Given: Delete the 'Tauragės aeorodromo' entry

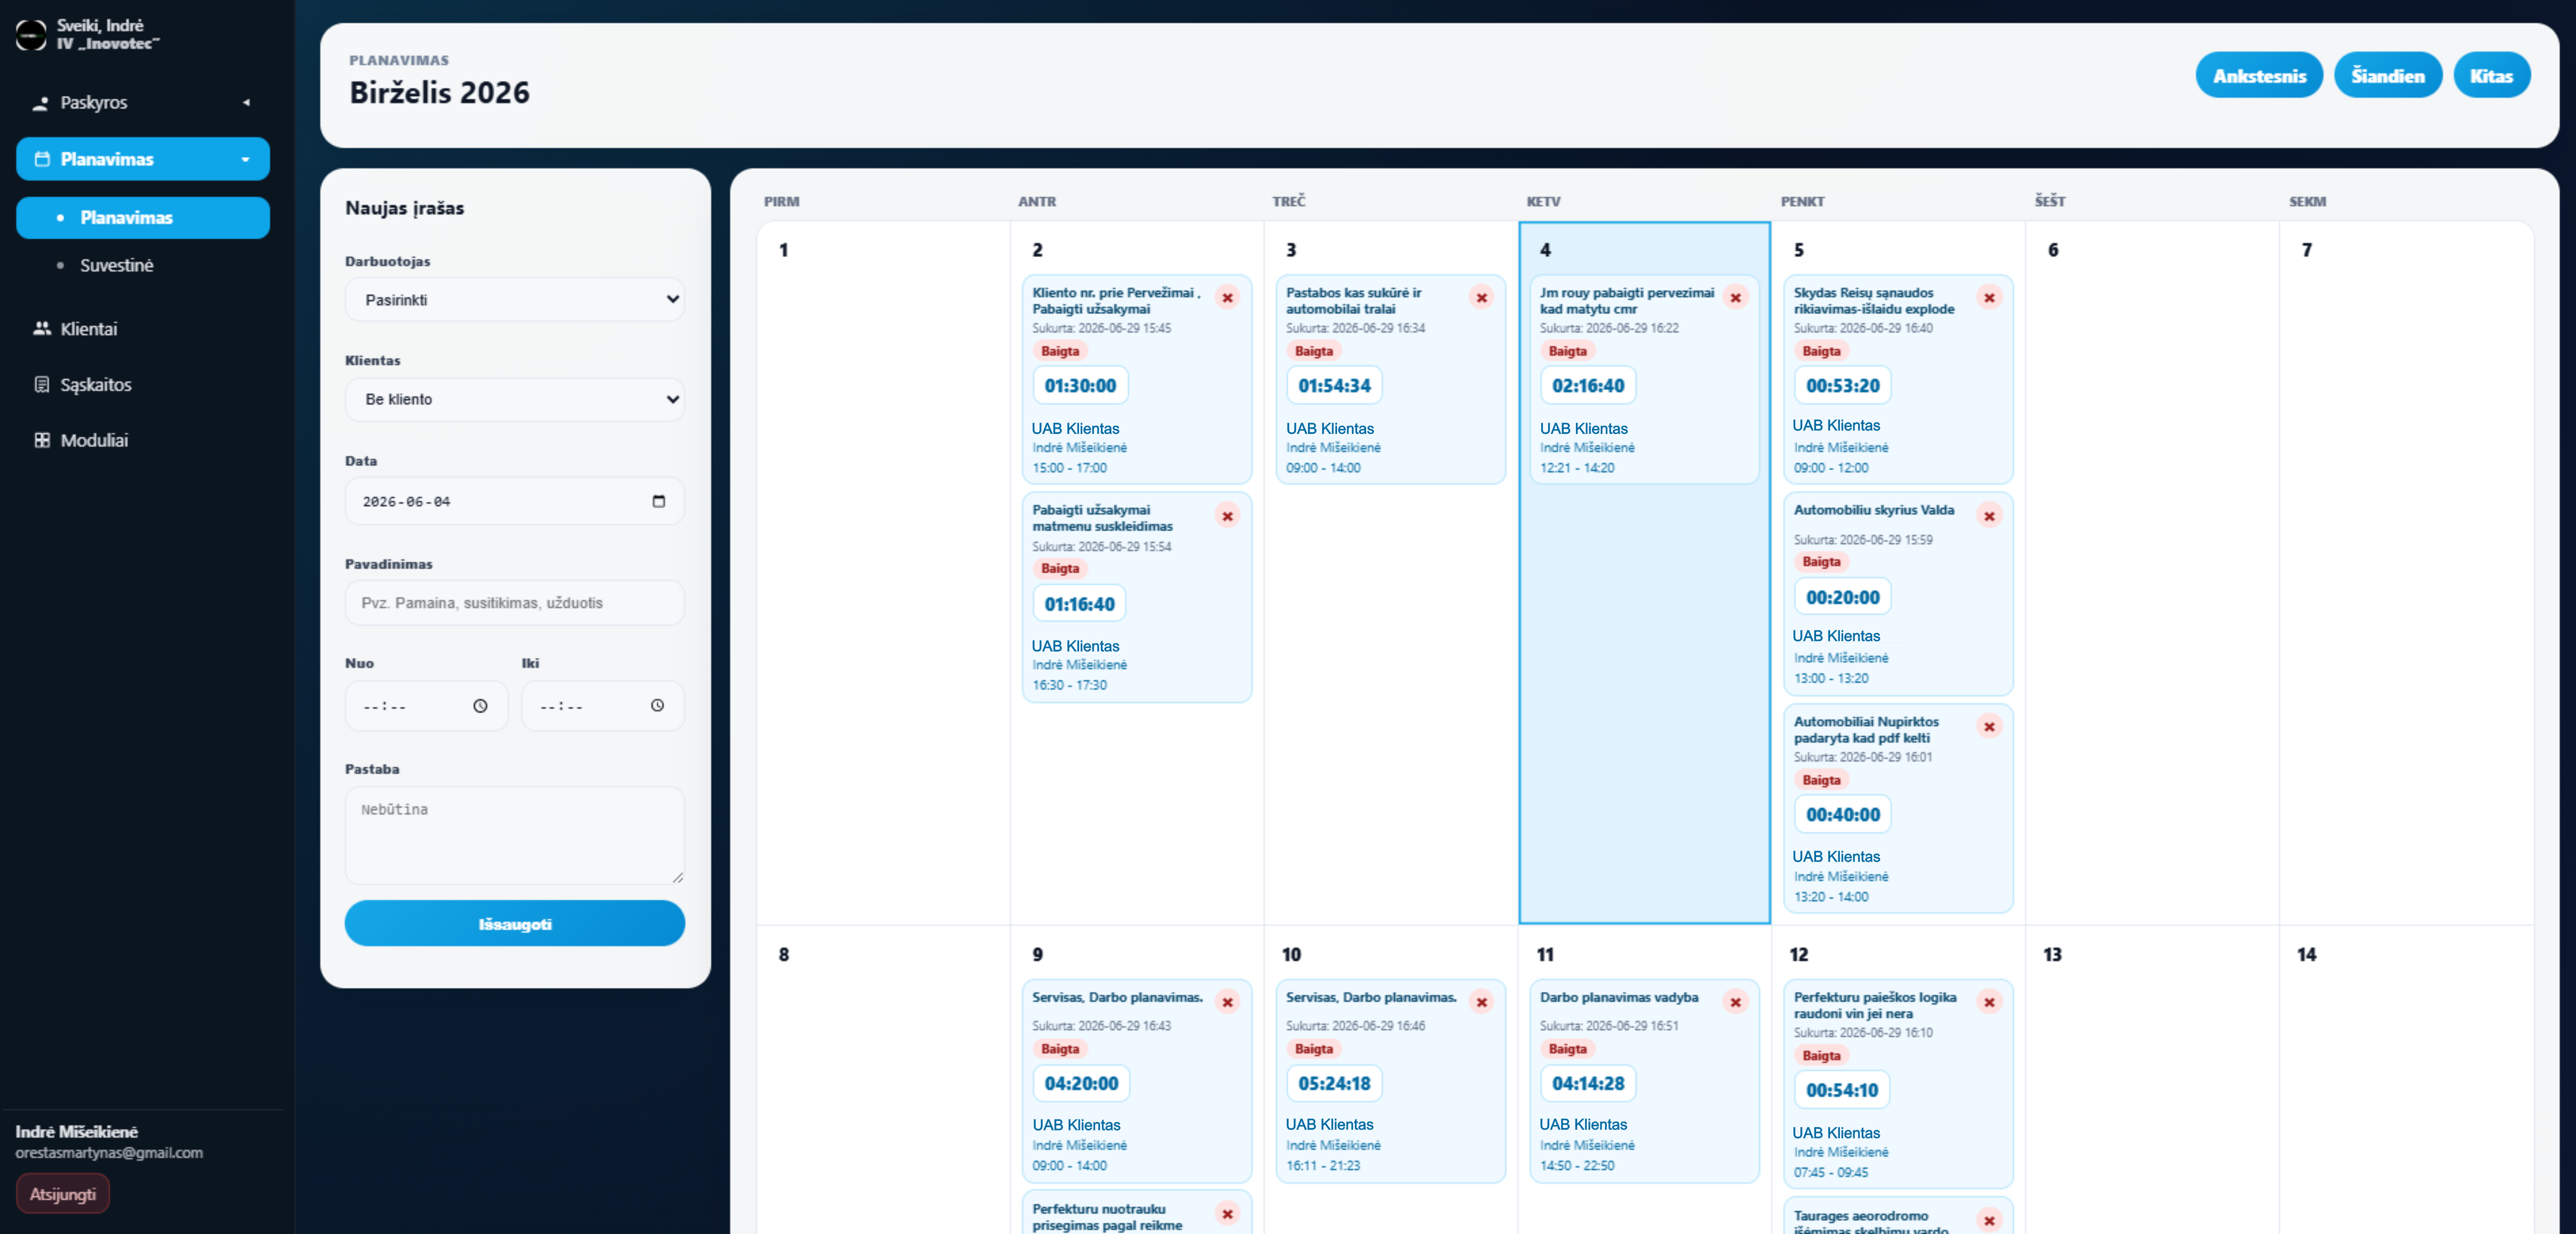Looking at the screenshot, I should coord(1989,1220).
